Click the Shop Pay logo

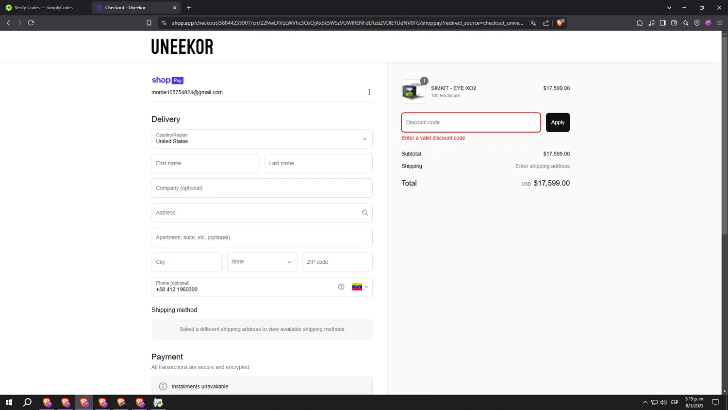167,80
